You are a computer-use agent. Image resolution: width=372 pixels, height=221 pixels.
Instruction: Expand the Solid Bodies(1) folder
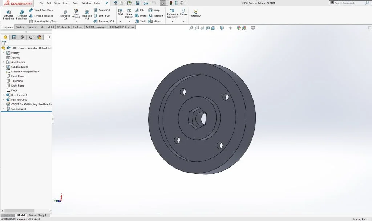(3, 67)
